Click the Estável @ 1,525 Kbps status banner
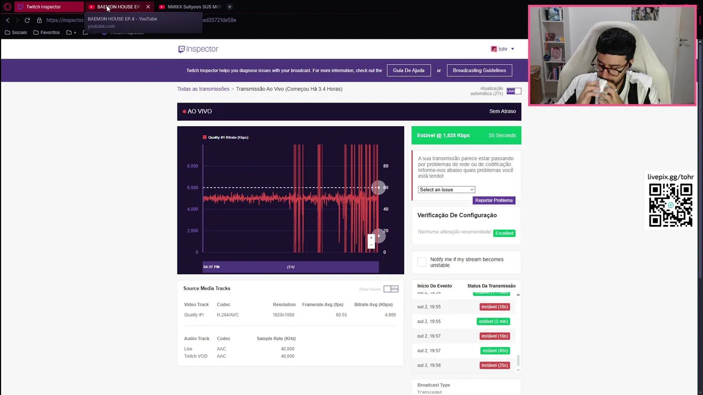The height and width of the screenshot is (395, 703). tap(466, 136)
